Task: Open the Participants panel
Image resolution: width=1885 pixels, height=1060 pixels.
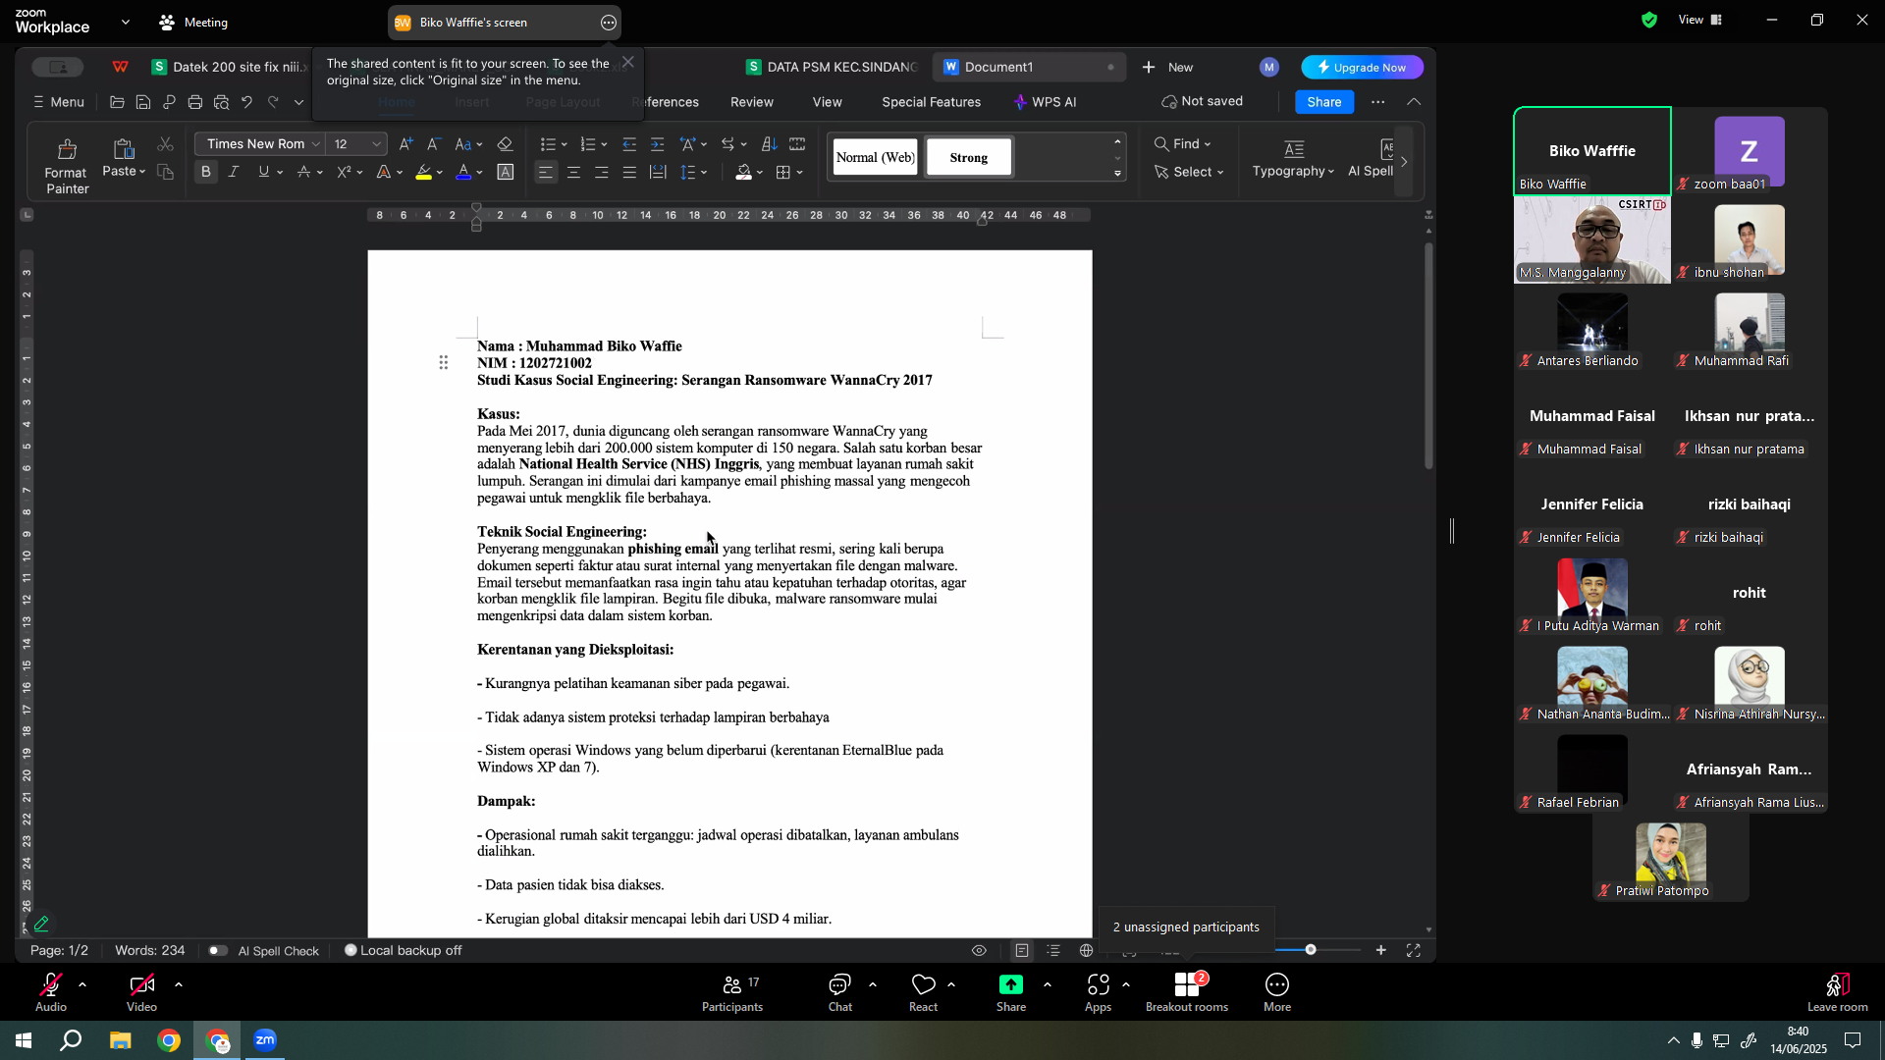Action: coord(732,992)
